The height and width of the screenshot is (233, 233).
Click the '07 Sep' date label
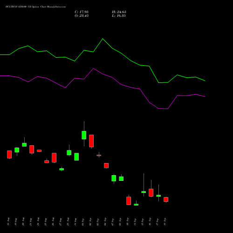point(113,222)
